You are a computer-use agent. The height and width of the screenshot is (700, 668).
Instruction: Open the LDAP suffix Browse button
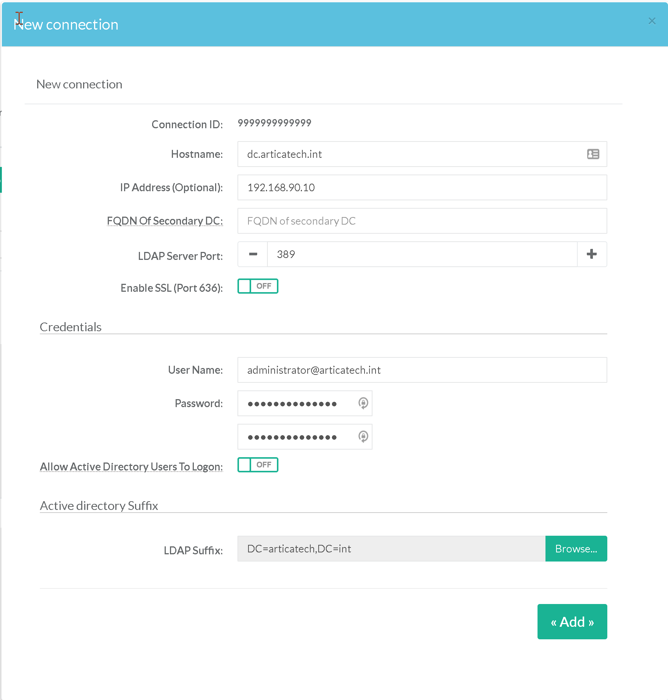[x=576, y=549]
